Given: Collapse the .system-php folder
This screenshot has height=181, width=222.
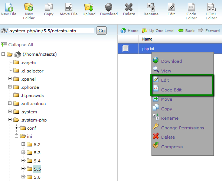Looking at the screenshot, I should (10, 120).
